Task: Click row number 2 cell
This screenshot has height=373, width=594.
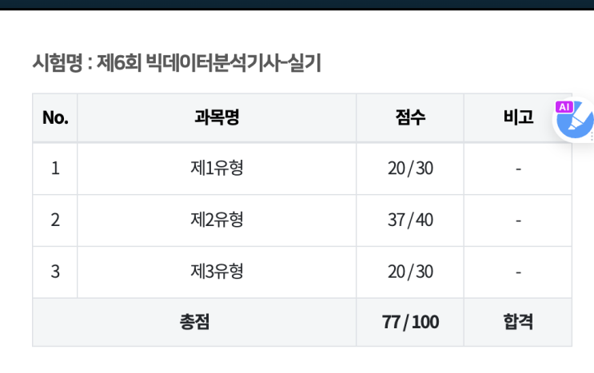Action: click(55, 220)
